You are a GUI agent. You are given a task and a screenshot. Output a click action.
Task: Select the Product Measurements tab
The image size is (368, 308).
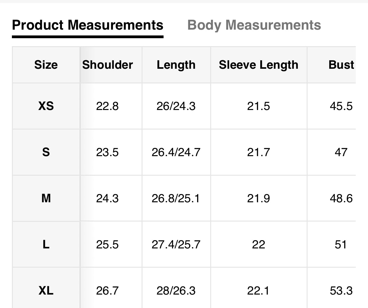pos(88,25)
